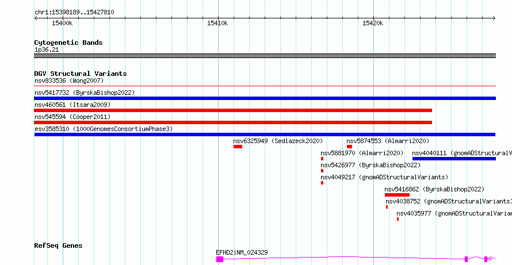Click the first magenta EFHD2 exon block
The image size is (512, 265).
219,259
